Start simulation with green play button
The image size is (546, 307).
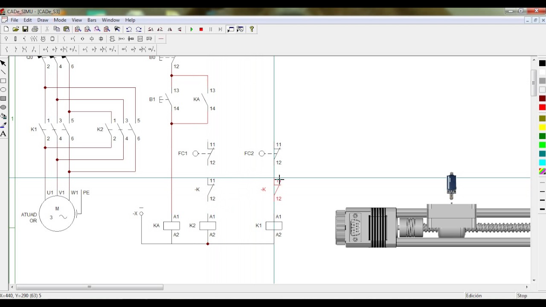tap(192, 29)
